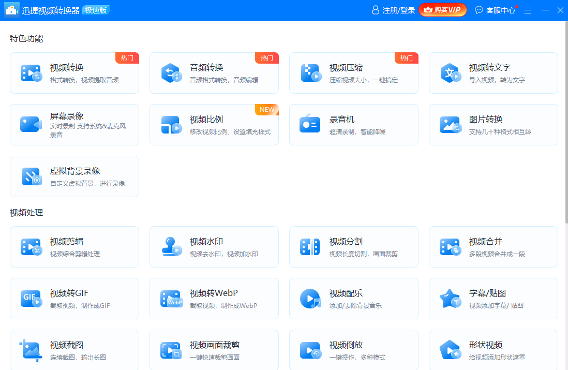568x370 pixels.
Task: Open the 视频转GIF converter
Action: click(74, 299)
